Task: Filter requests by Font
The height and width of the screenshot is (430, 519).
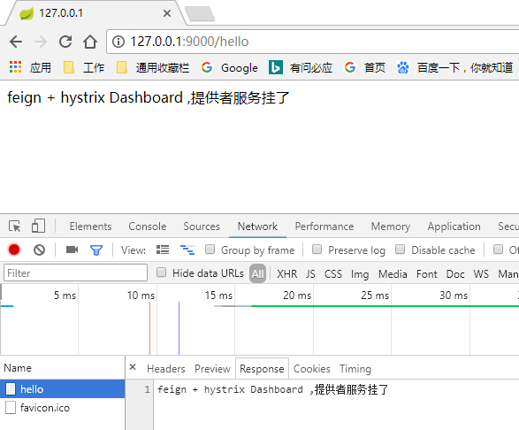Action: click(427, 274)
